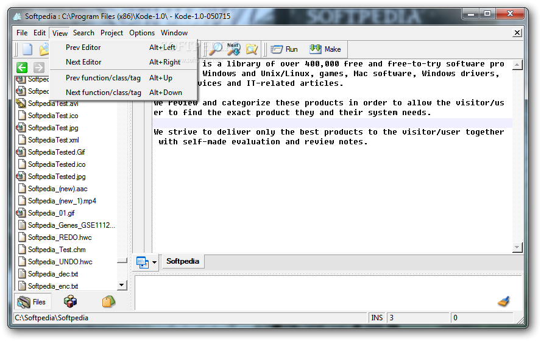Click the C:\Softpedia\Softpedia path in the status bar
This screenshot has width=541, height=341.
tap(51, 317)
